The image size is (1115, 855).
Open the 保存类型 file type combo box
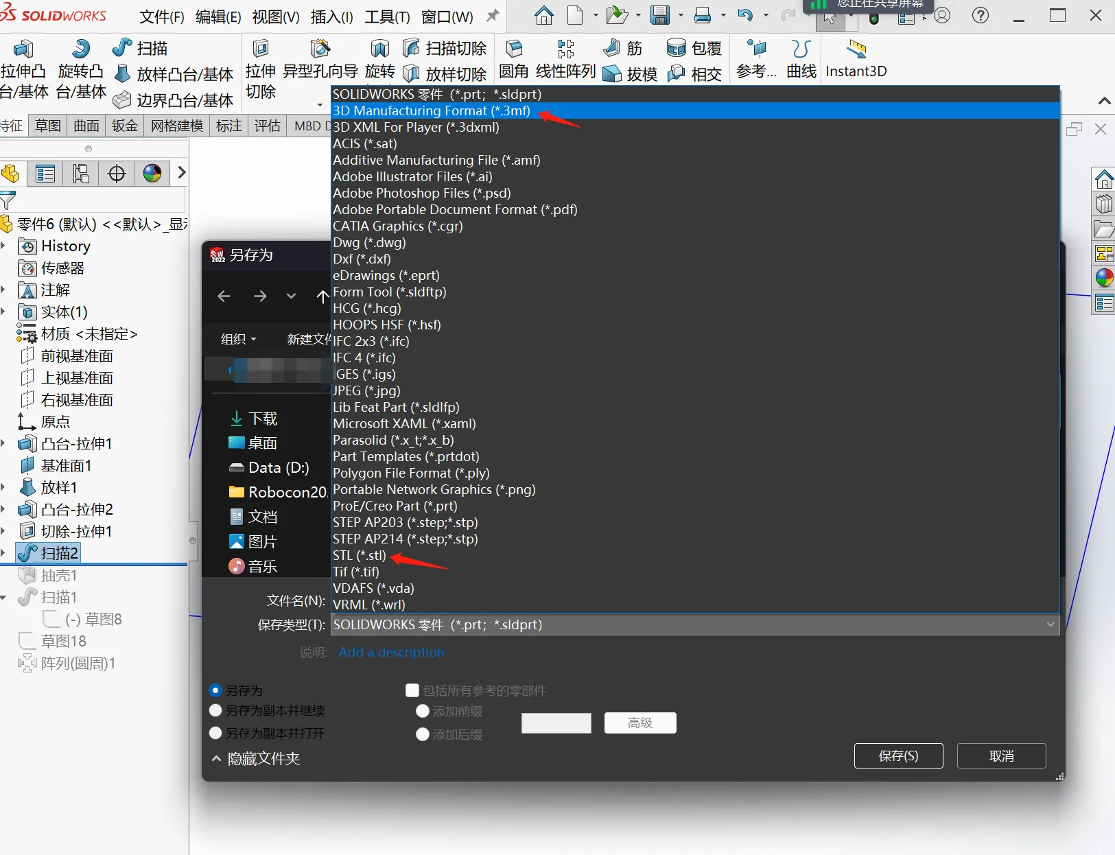[694, 625]
